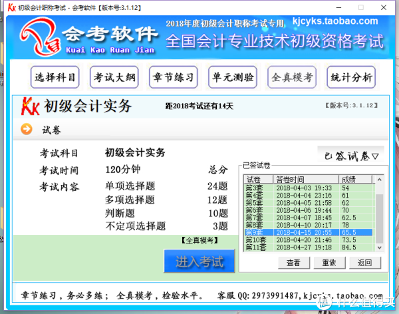Sort by the 成绩 column header
Screen dimensions: 399x314
(x=356, y=180)
